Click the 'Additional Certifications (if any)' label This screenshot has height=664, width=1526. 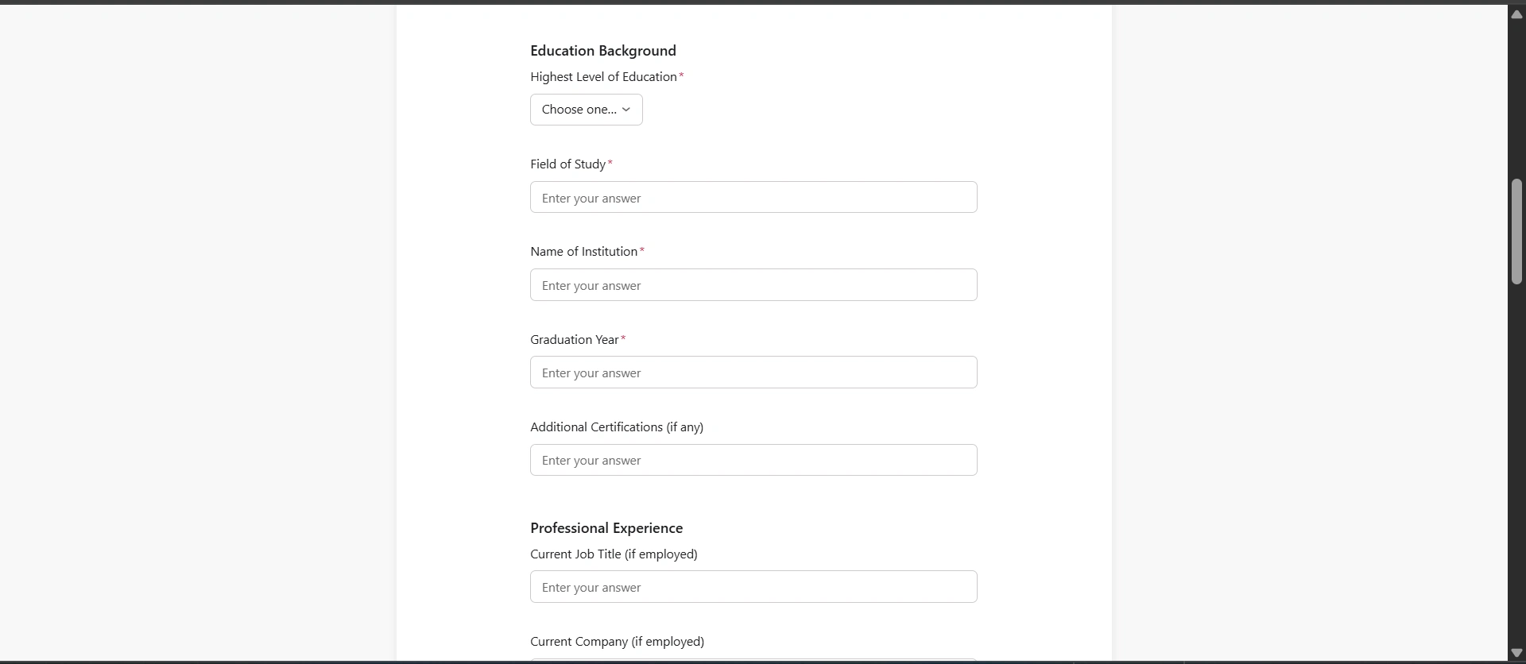(x=616, y=427)
